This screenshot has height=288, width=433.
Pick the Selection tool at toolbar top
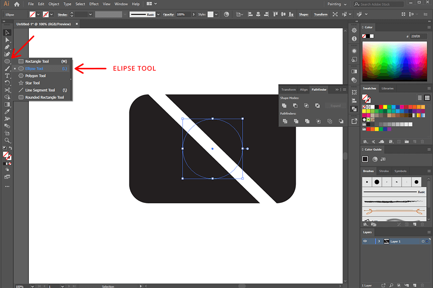7,32
